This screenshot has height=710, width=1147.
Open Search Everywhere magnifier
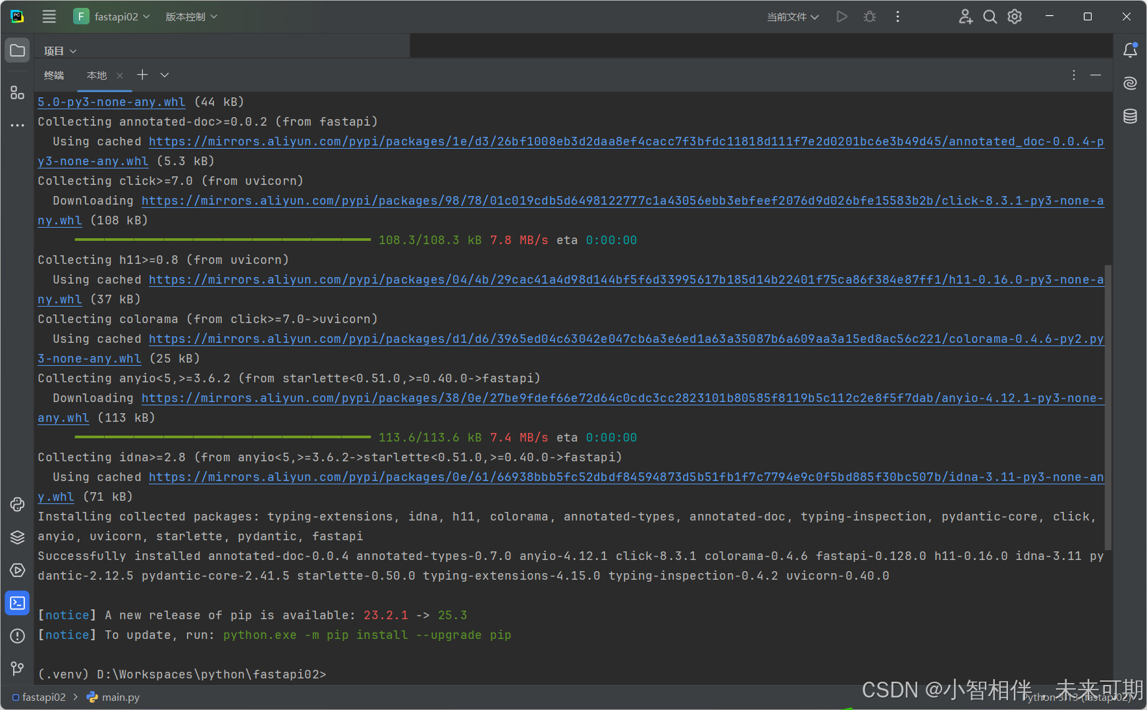point(990,16)
